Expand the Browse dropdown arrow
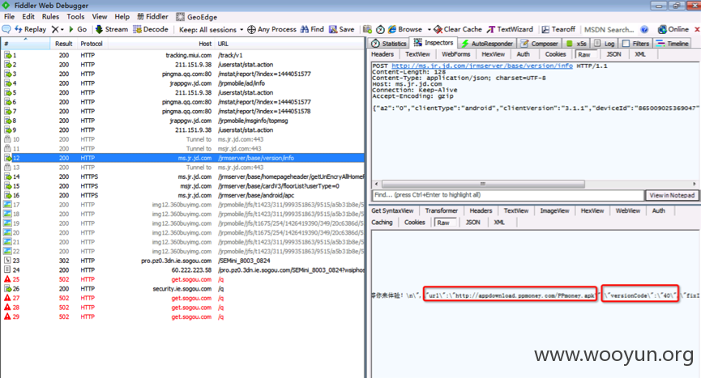The height and width of the screenshot is (378, 701). 430,29
